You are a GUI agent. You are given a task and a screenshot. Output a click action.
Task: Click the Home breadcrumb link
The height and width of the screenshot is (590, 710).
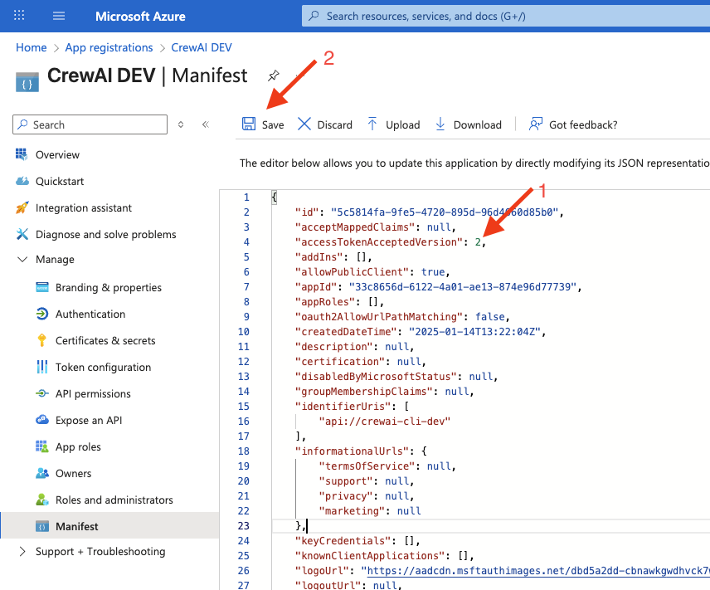click(x=31, y=47)
